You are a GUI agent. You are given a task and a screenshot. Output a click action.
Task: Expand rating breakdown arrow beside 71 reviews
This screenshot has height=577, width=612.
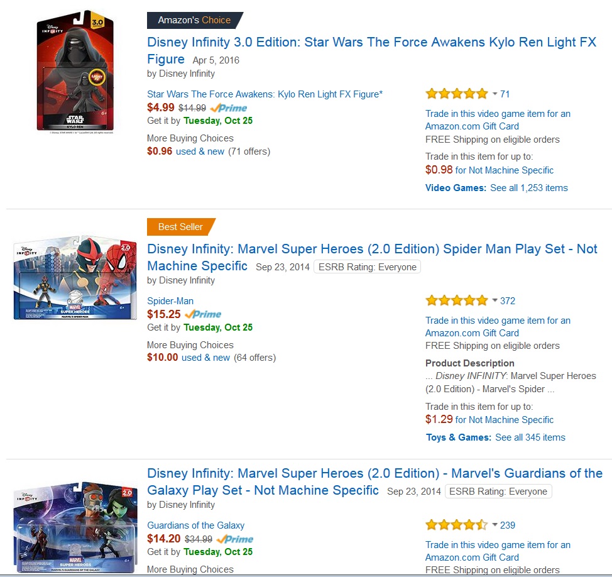point(495,94)
